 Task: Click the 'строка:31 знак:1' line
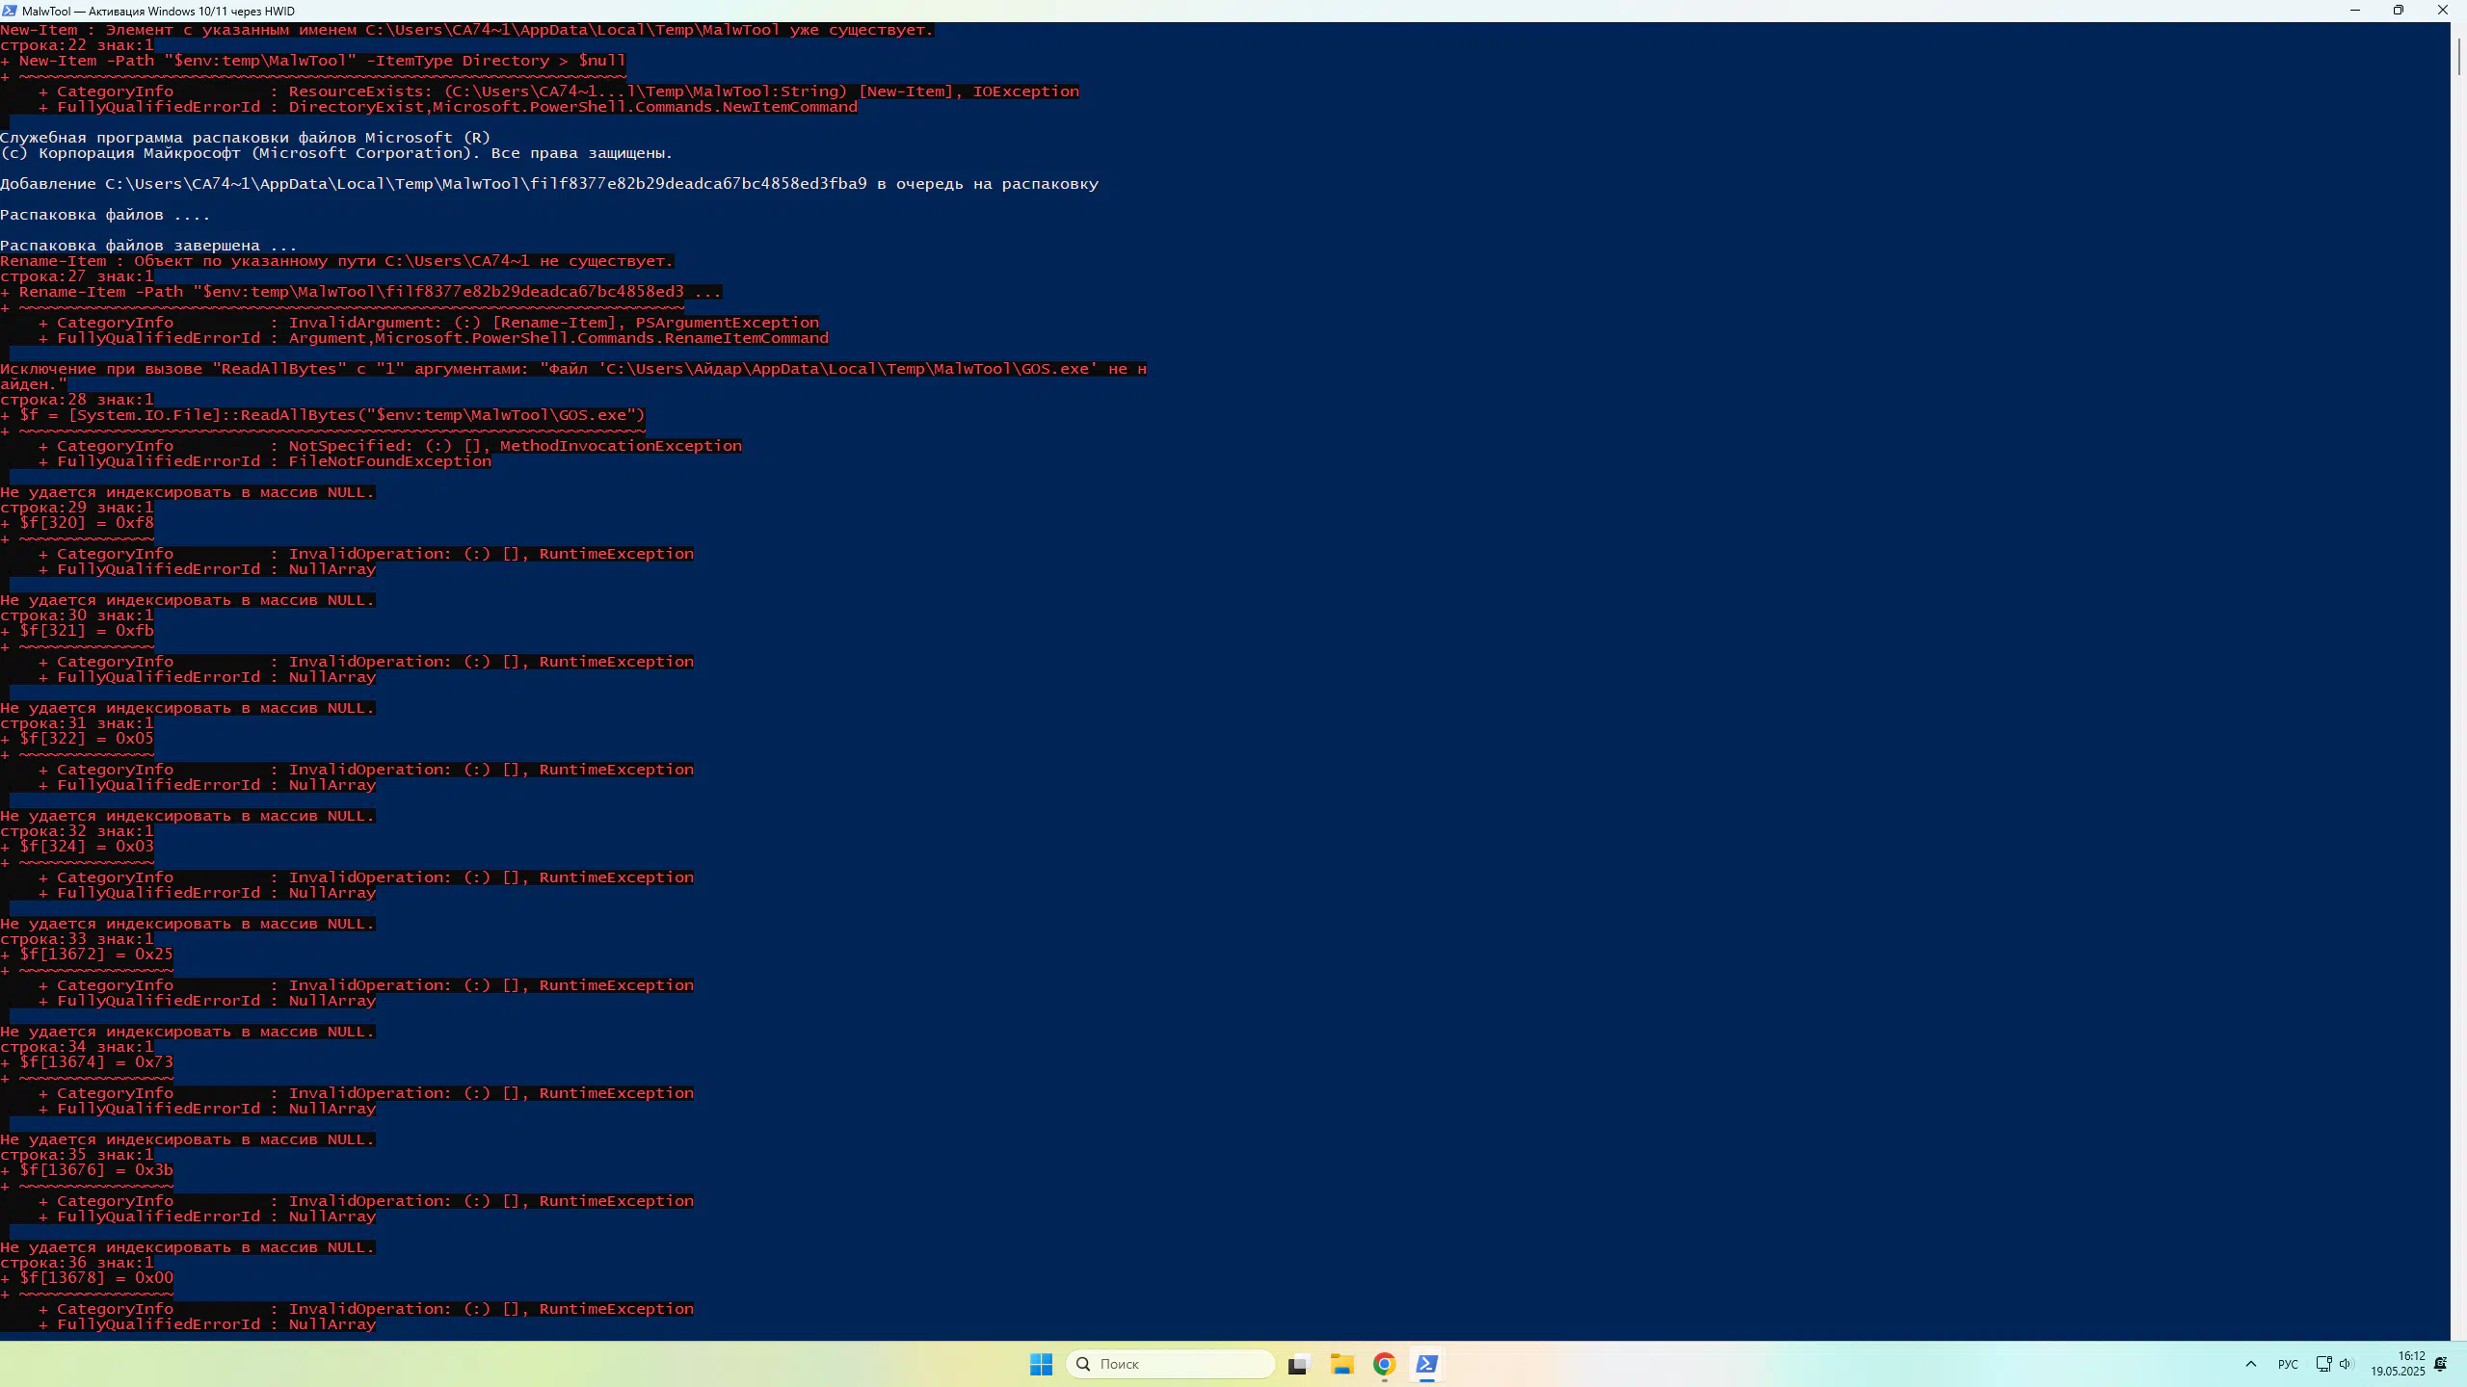(x=77, y=723)
